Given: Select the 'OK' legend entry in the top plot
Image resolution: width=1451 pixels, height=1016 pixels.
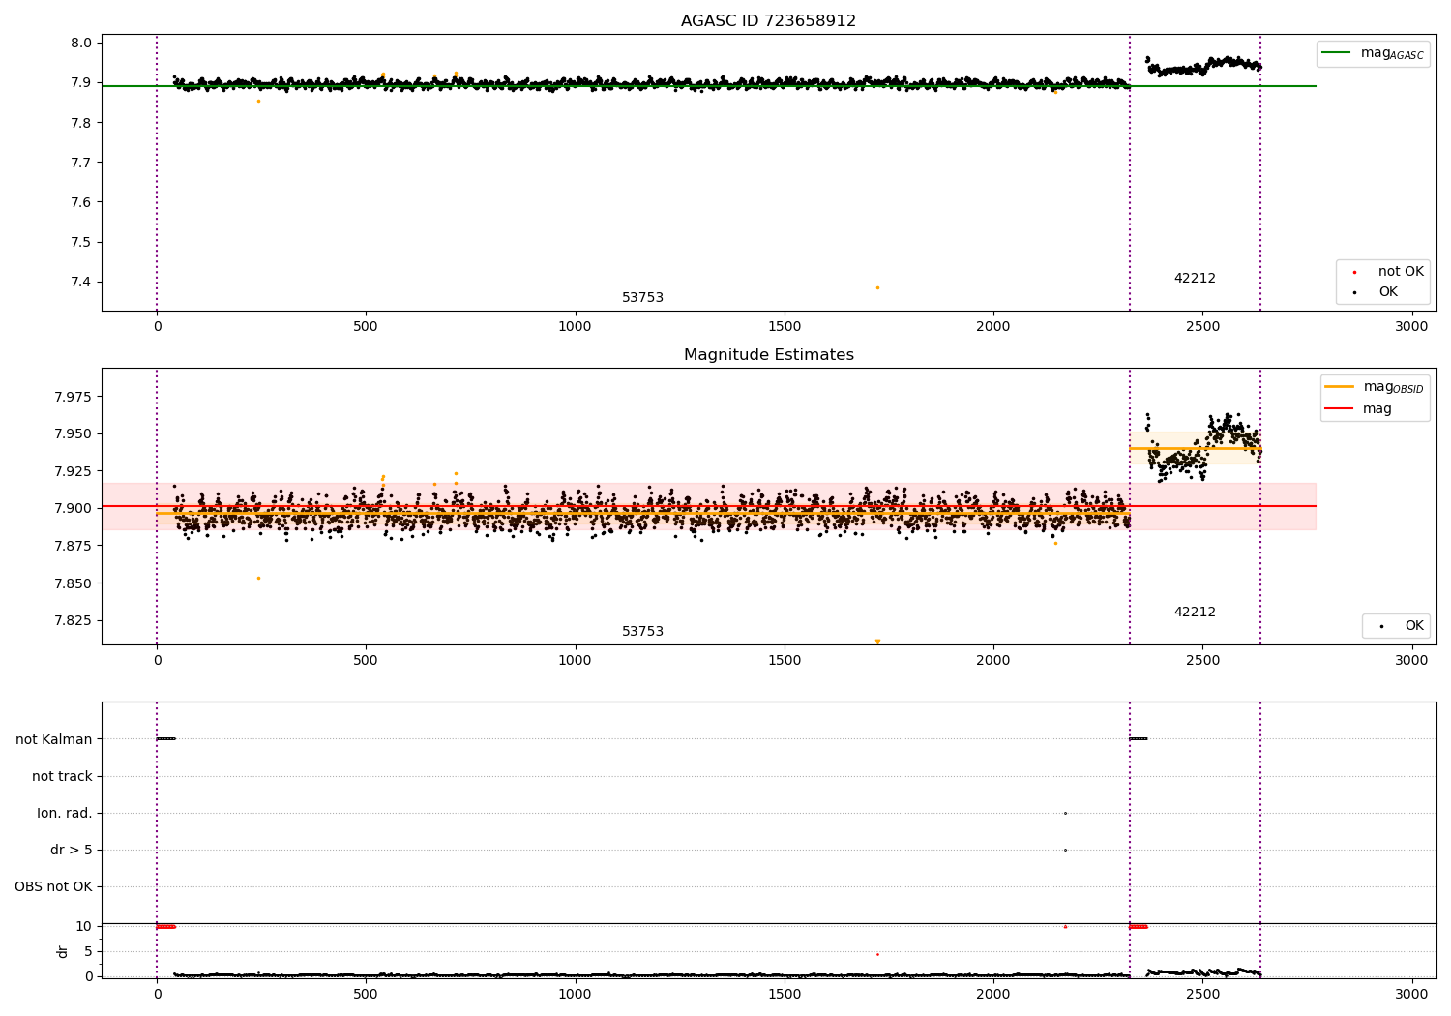Looking at the screenshot, I should (x=1387, y=292).
